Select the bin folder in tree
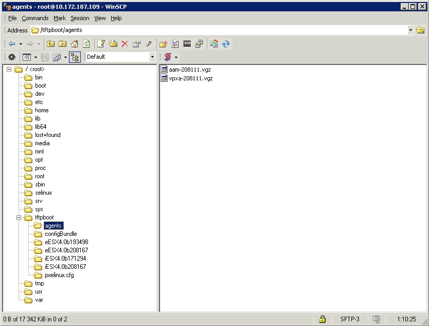Viewport: 429px width, 326px height. [x=39, y=77]
